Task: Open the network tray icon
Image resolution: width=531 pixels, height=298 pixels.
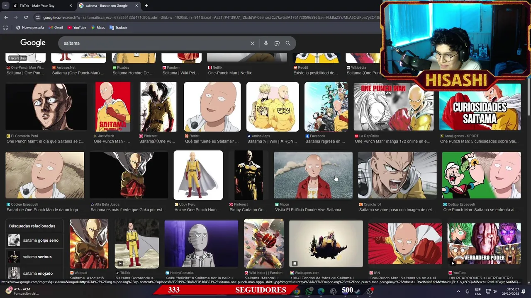Action: [x=488, y=291]
